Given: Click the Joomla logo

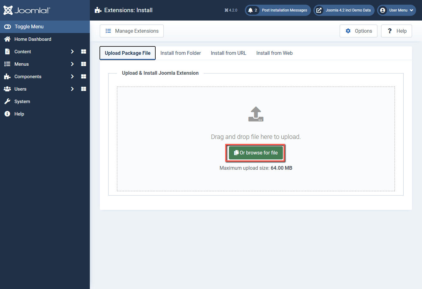Looking at the screenshot, I should click(x=26, y=10).
